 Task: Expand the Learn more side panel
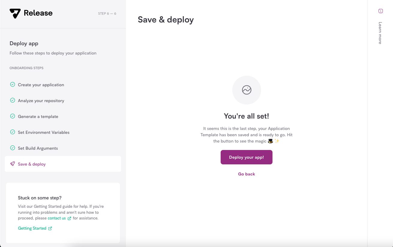(380, 33)
